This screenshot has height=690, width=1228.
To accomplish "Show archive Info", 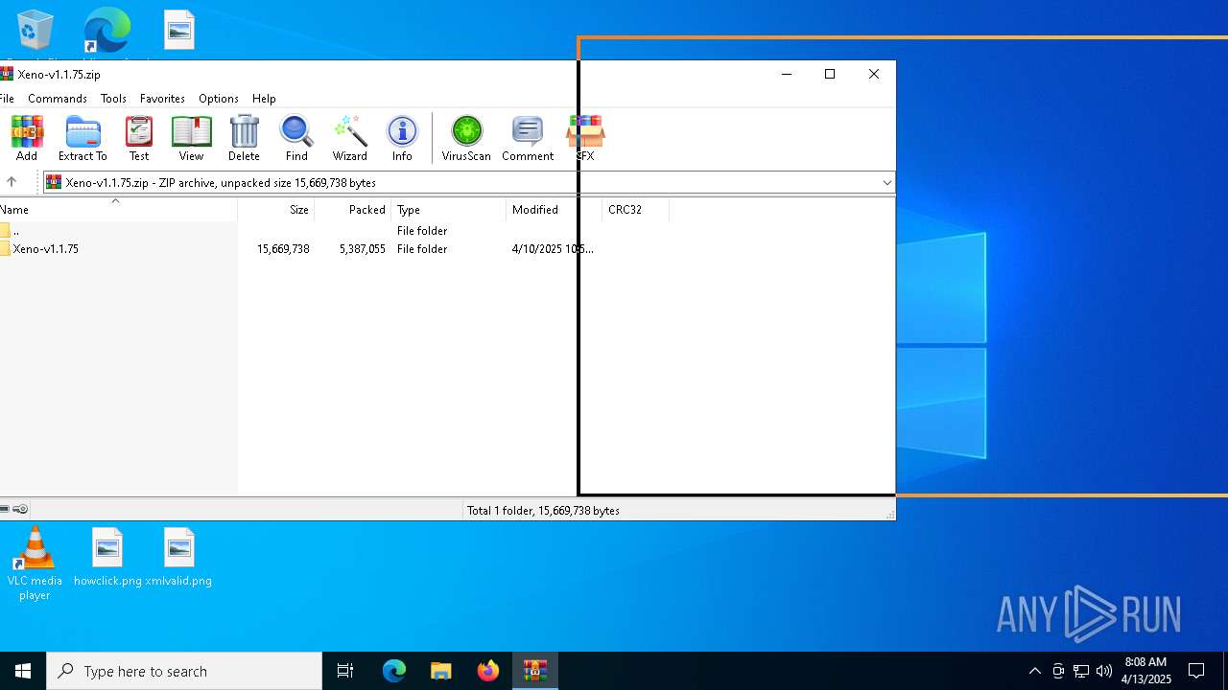I will tap(402, 138).
